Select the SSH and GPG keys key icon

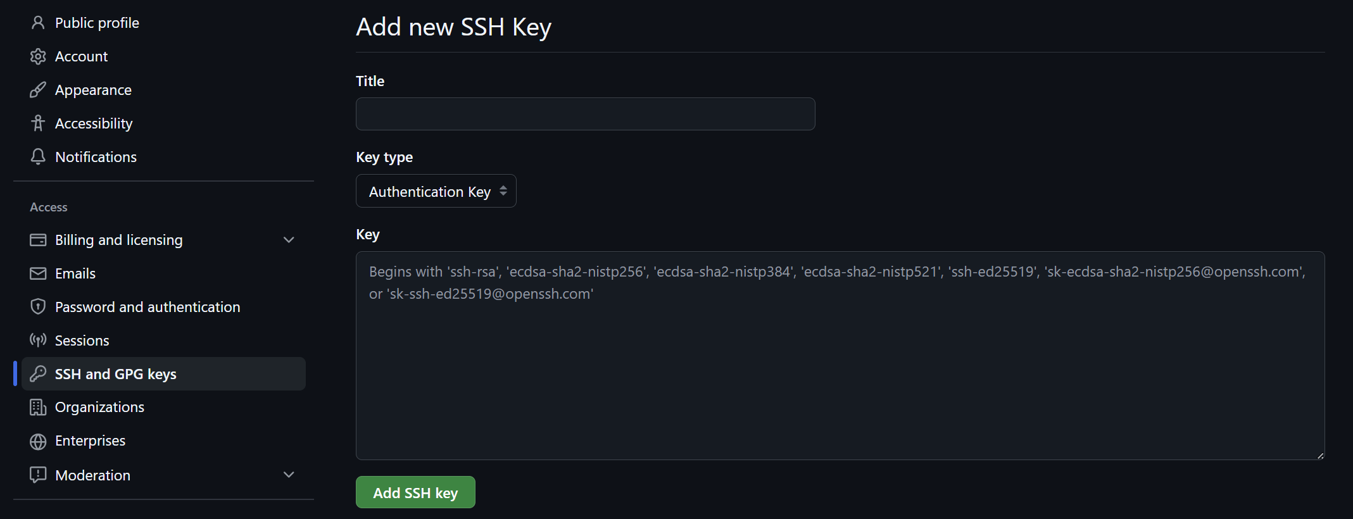[38, 373]
